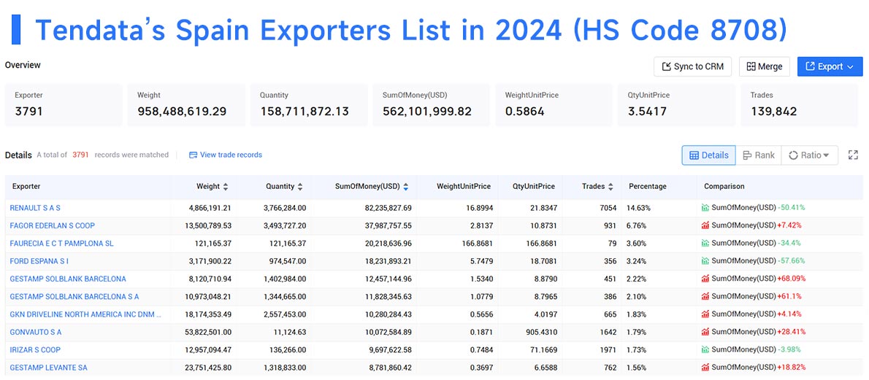Image resolution: width=869 pixels, height=380 pixels.
Task: Click the Trades cell 7054
Action: pyautogui.click(x=608, y=208)
